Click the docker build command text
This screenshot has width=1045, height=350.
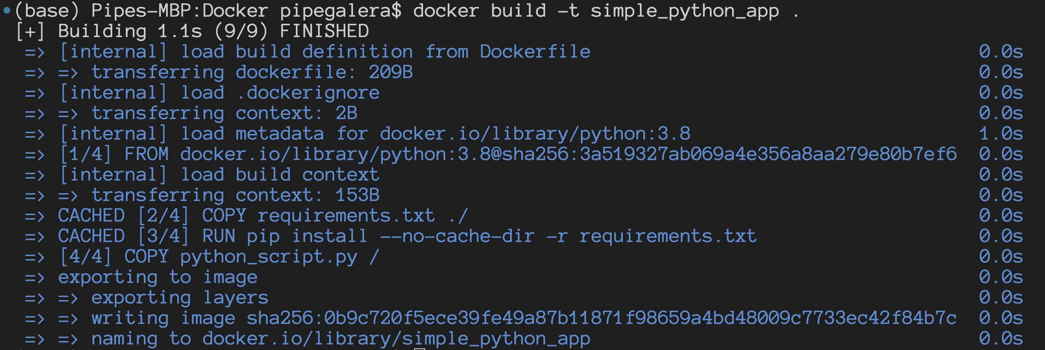pos(606,11)
